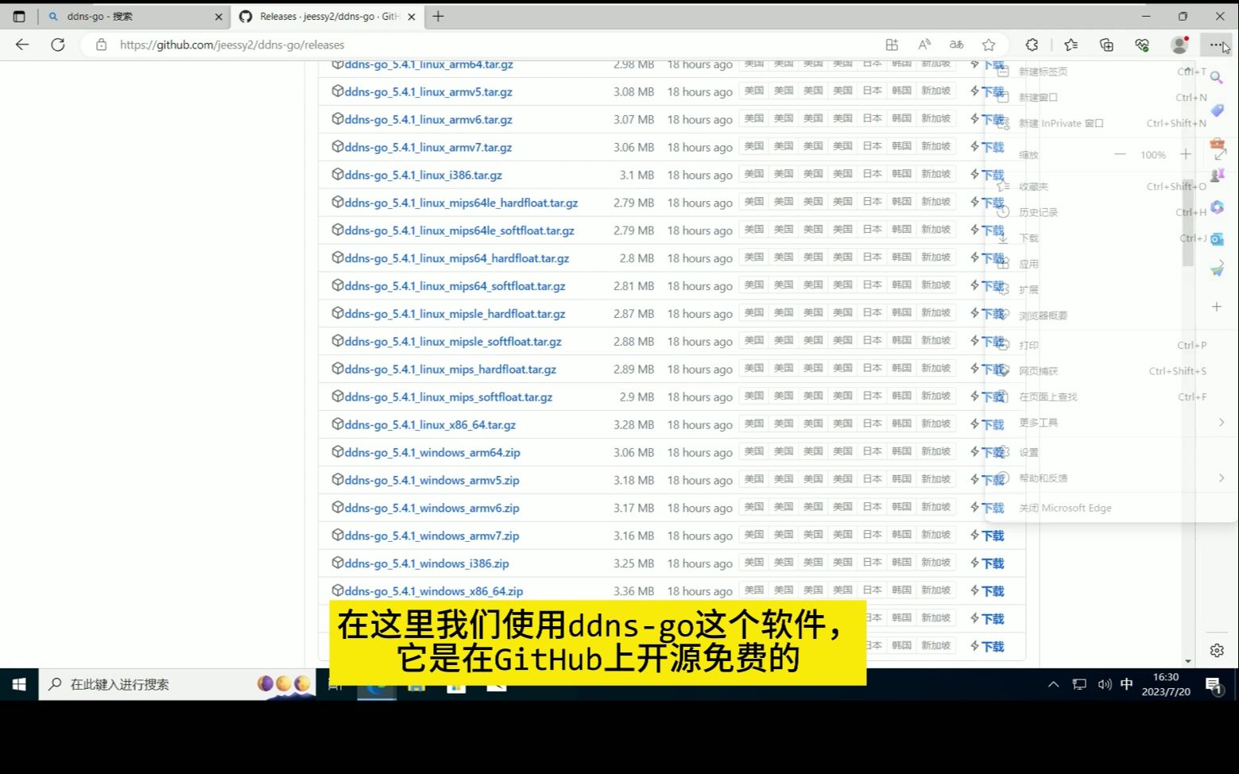Open ddns-go_5.4.1_windows_x86_64.zip file link
Screen dimensions: 1239x774
433,591
